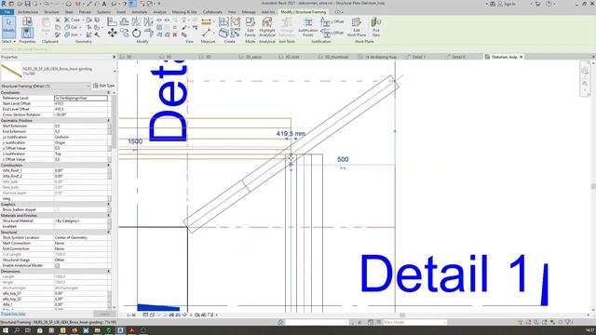Click the Properties panel vertical scrollbar
The width and height of the screenshot is (596, 335).
[114, 122]
